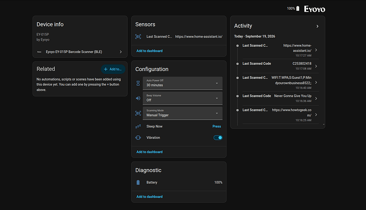Click the Activity panel title
This screenshot has height=210, width=366.
(243, 26)
